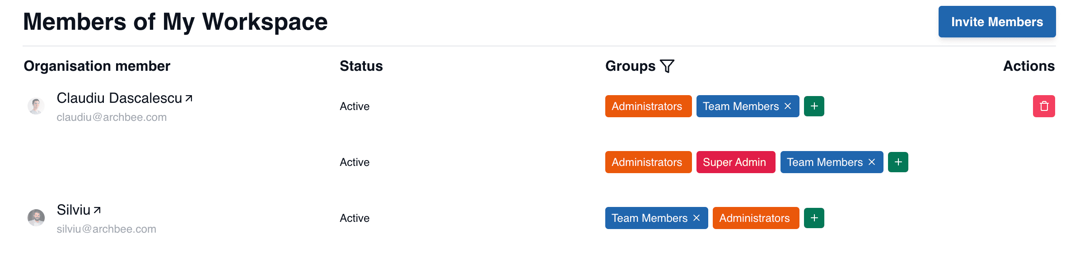Click the silviu@archbee.com email address

pyautogui.click(x=106, y=229)
